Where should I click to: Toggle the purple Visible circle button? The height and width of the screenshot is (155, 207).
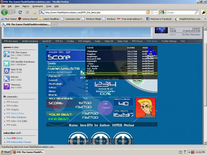(x=105, y=108)
